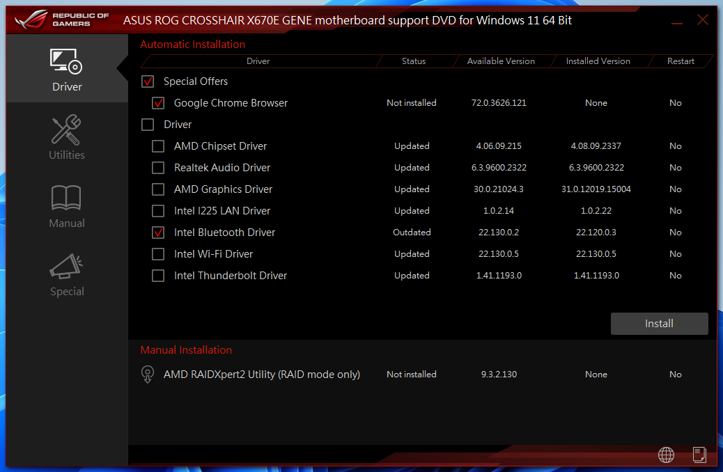Uncheck the Special Offers checkbox
The width and height of the screenshot is (723, 472).
(x=148, y=81)
